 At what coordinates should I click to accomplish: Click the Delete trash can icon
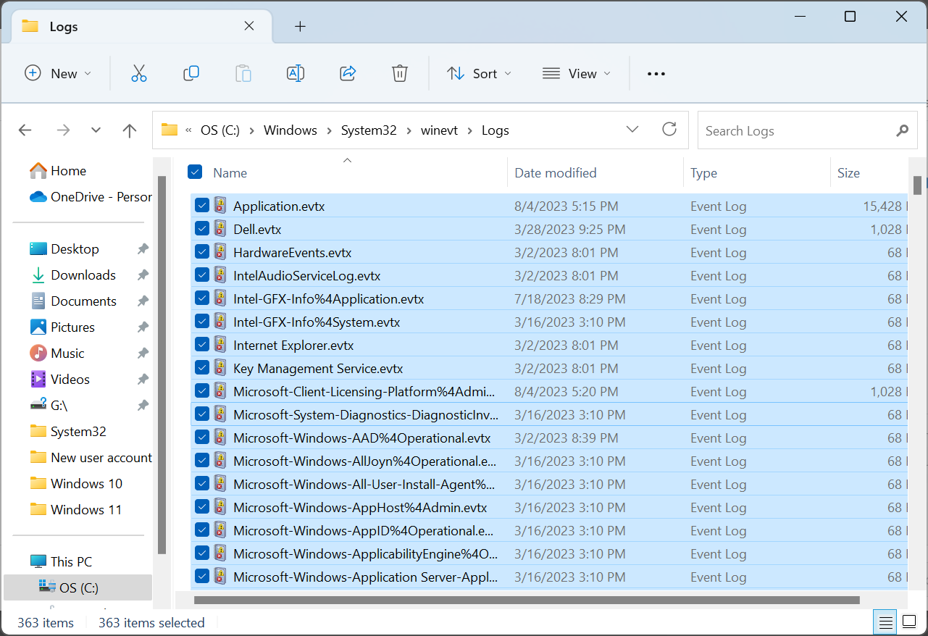pyautogui.click(x=400, y=73)
